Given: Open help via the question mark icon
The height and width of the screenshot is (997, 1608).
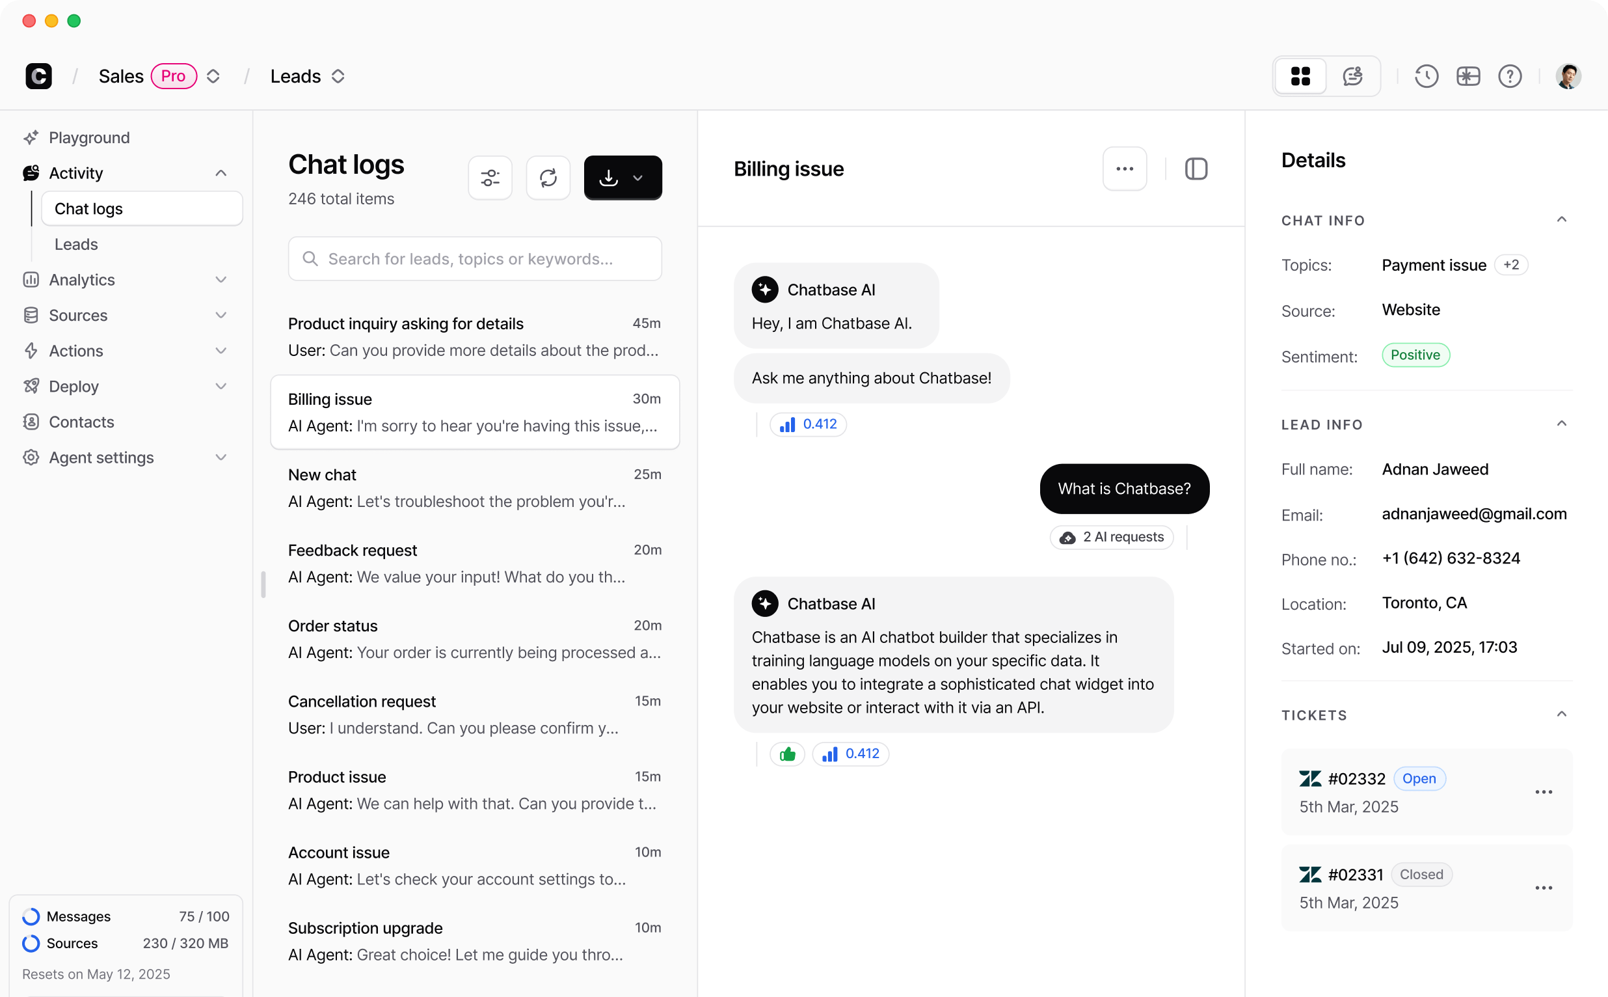Looking at the screenshot, I should click(x=1510, y=76).
